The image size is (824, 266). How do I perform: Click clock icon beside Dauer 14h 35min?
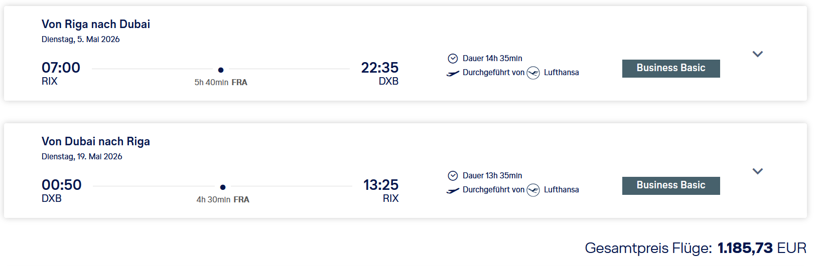point(453,59)
